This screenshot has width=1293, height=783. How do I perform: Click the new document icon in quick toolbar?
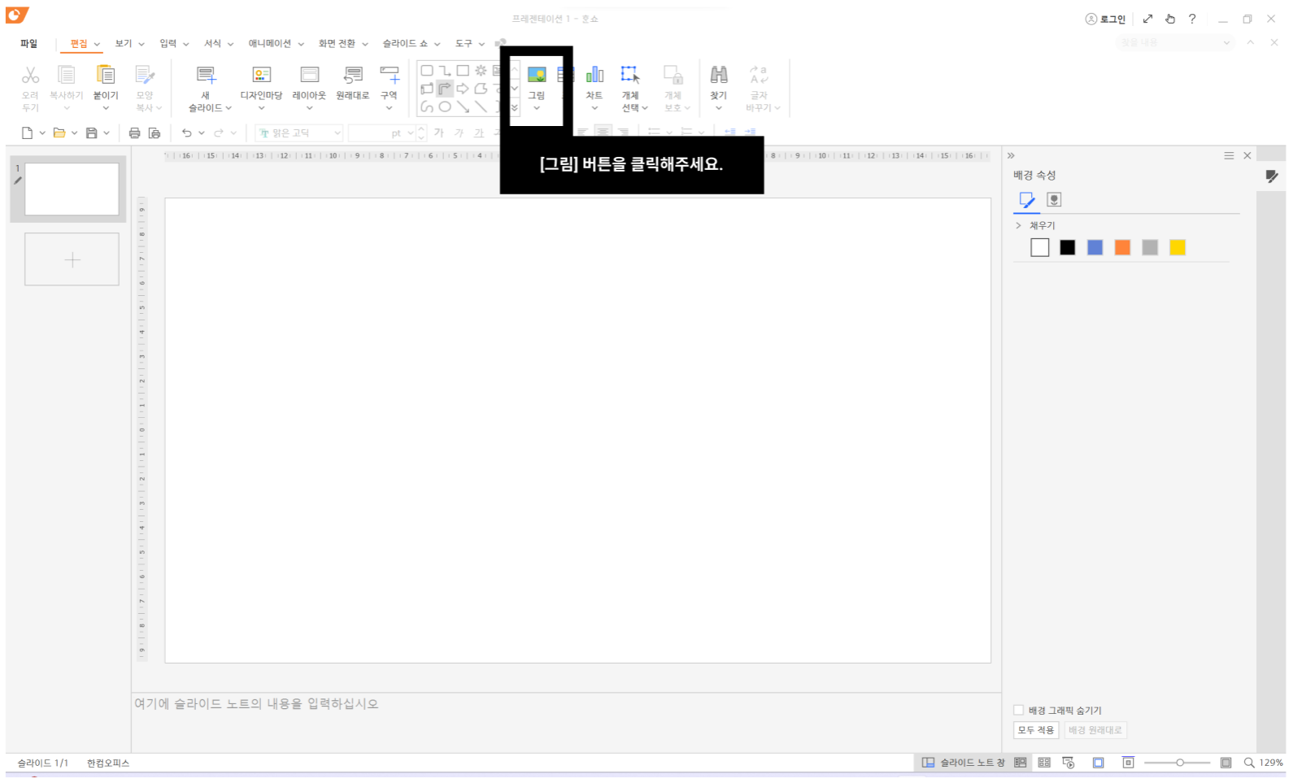click(x=27, y=133)
